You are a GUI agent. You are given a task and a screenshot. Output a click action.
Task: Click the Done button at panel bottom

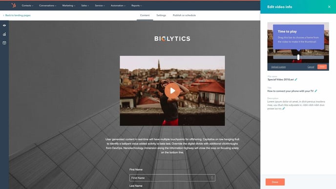click(x=275, y=182)
